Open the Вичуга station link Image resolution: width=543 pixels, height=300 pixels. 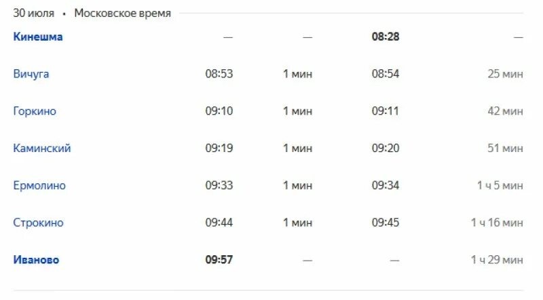(x=31, y=74)
